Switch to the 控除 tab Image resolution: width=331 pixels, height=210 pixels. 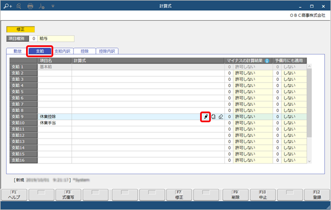pos(84,51)
